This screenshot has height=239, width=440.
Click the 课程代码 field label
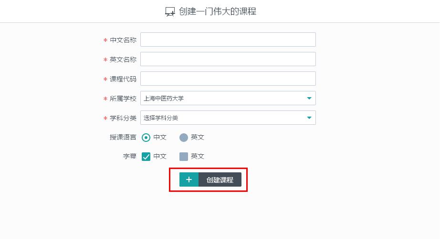(123, 79)
